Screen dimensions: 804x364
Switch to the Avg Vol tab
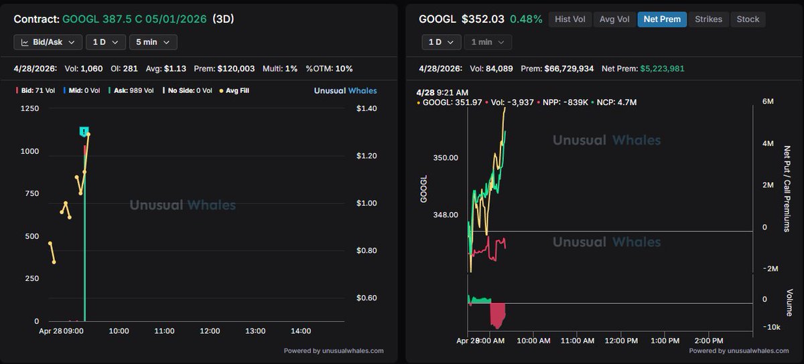coord(614,19)
